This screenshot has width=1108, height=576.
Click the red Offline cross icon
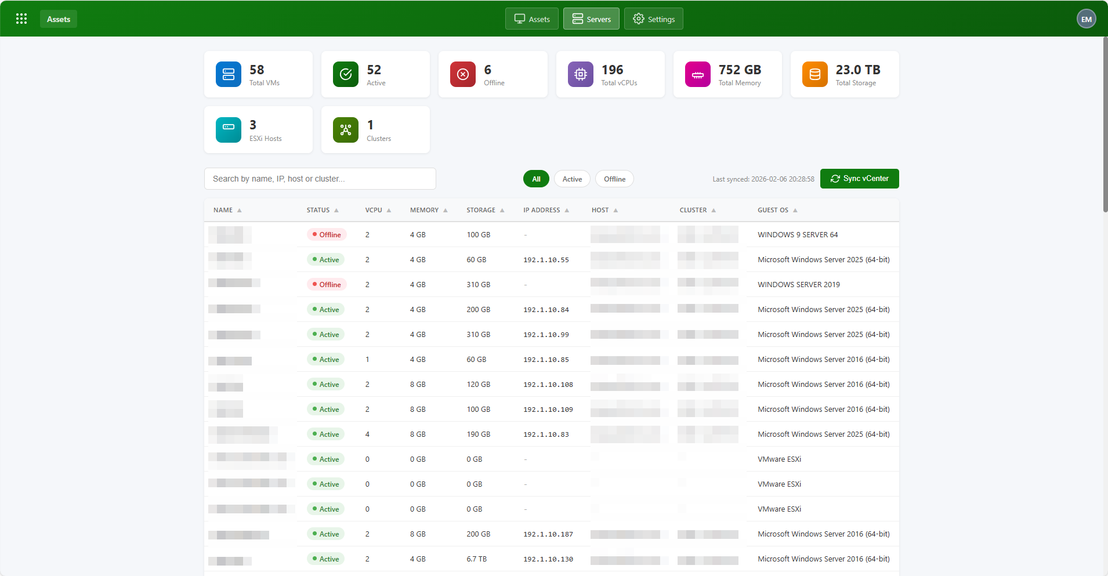tap(463, 74)
